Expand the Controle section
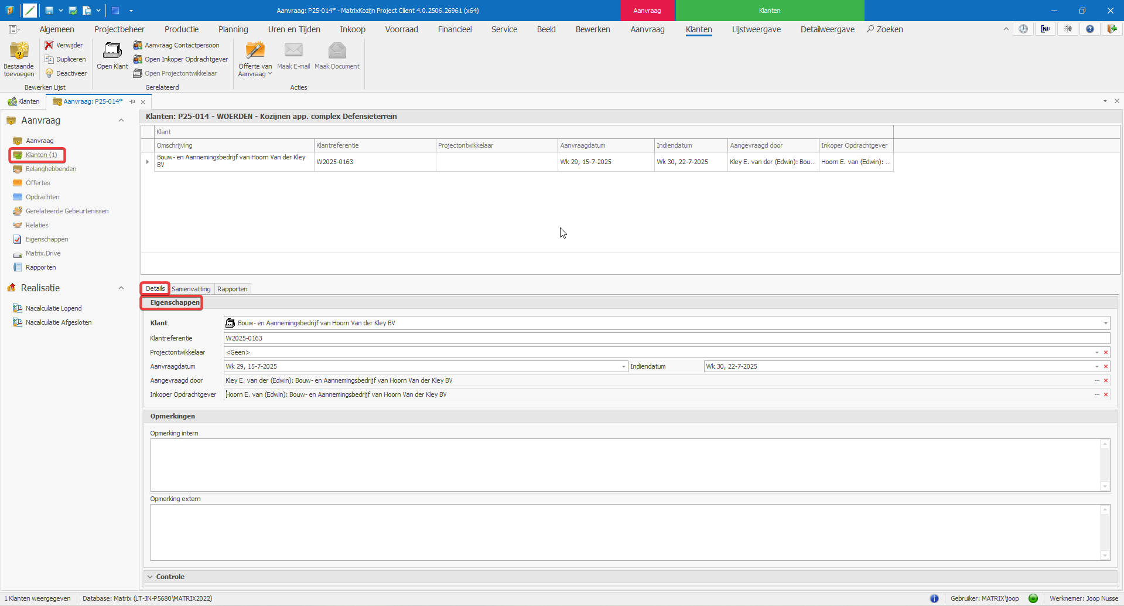Image resolution: width=1124 pixels, height=606 pixels. click(150, 577)
